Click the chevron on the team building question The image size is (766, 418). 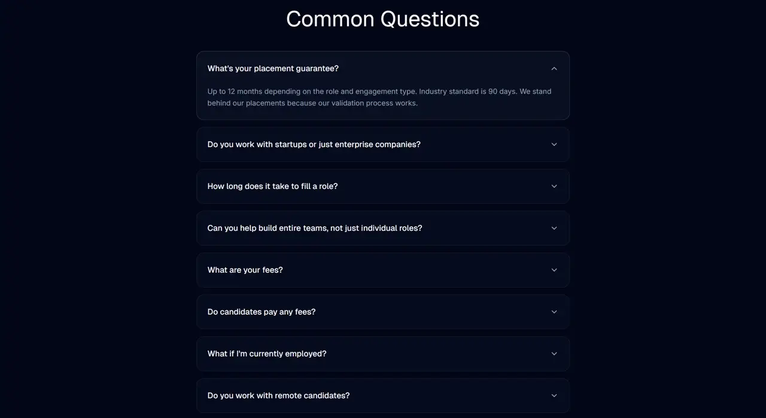[554, 228]
